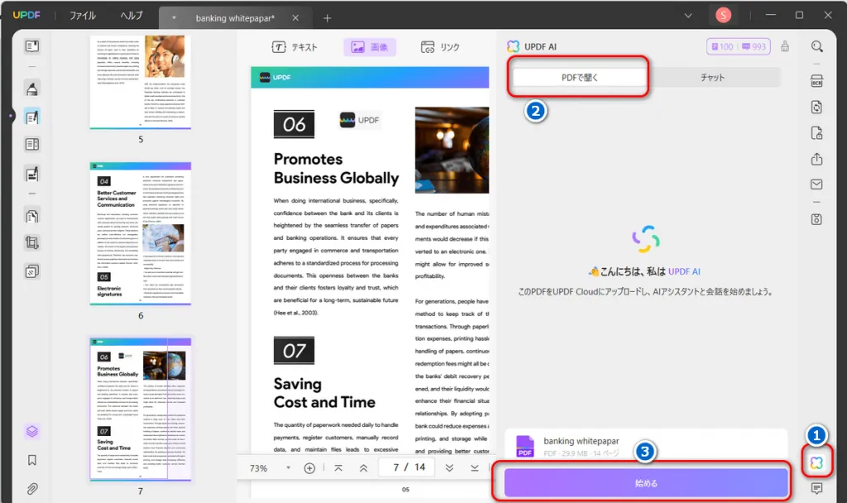847x503 pixels.
Task: Click the OCR recognition icon
Action: coord(816,82)
